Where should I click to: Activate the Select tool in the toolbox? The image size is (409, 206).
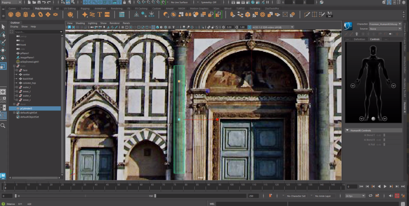click(3, 27)
